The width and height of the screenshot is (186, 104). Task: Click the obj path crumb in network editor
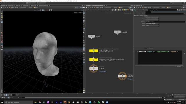(92, 8)
